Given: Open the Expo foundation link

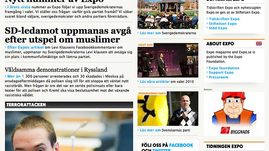Looking at the screenshot, I should (x=224, y=68).
